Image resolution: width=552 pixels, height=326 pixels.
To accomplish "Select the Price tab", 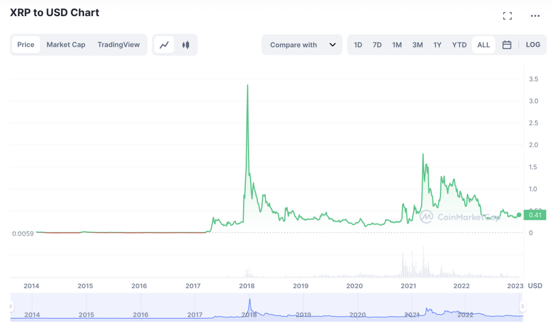I will tap(26, 45).
